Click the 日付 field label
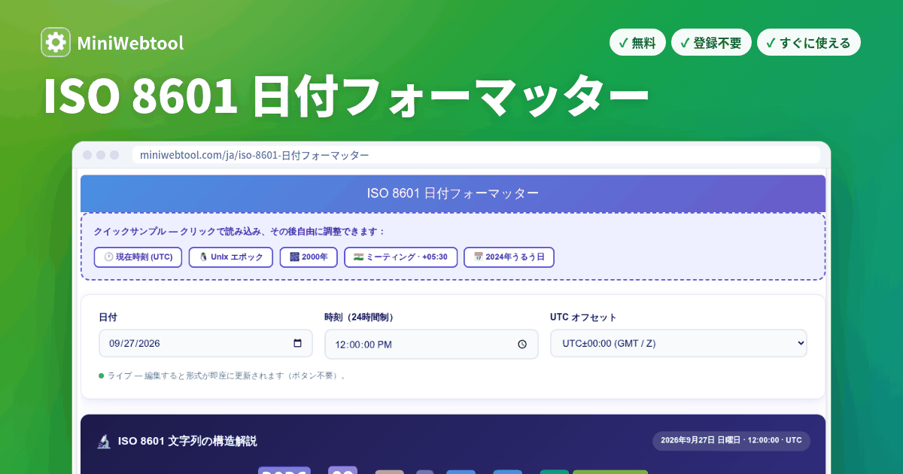 click(x=108, y=318)
